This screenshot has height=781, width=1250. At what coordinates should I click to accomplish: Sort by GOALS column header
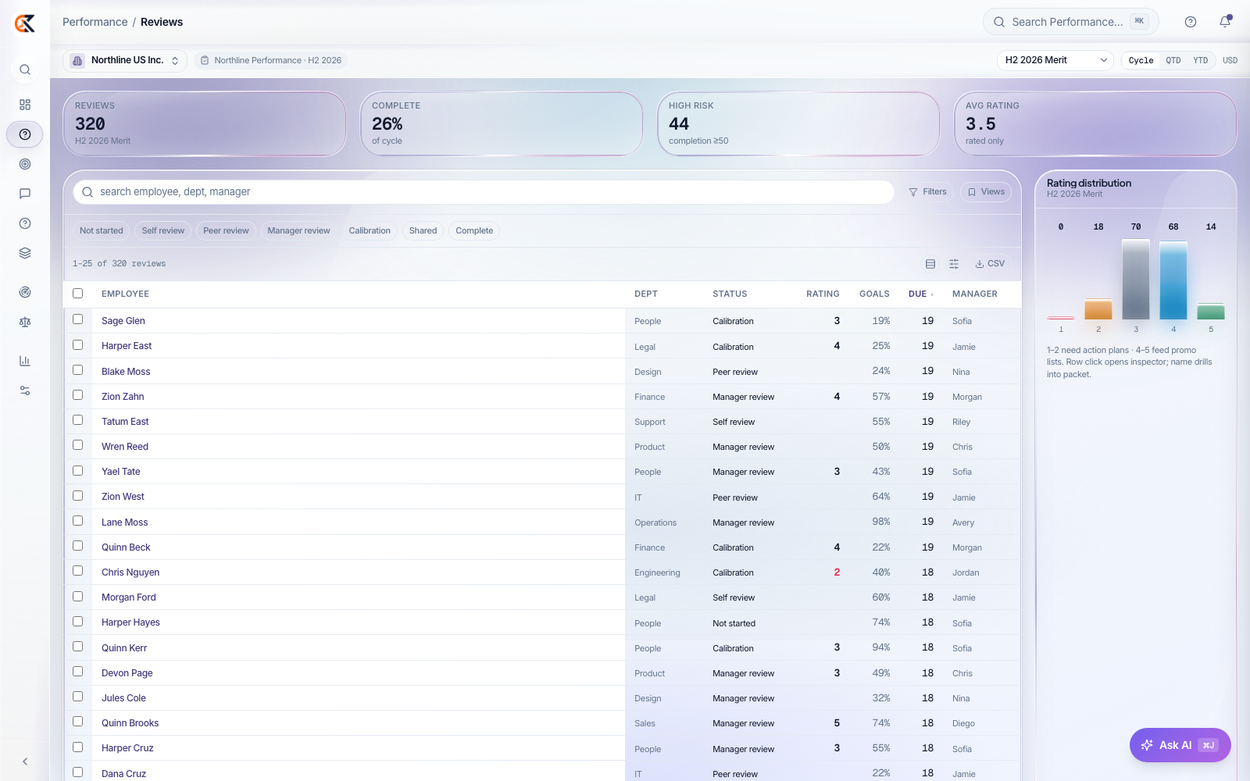click(x=874, y=294)
